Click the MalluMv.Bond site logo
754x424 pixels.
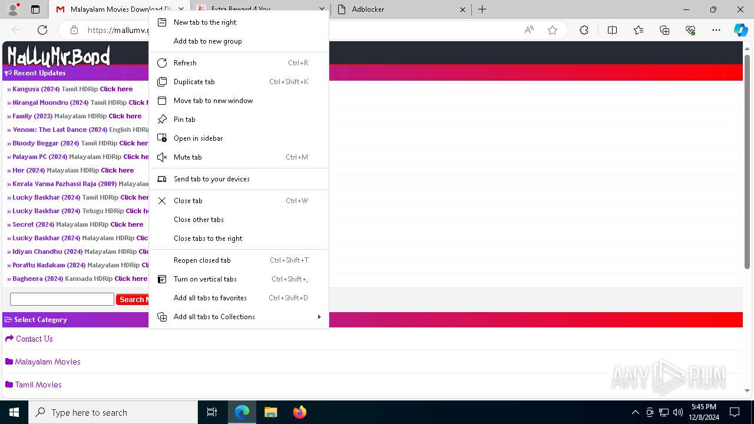coord(58,55)
